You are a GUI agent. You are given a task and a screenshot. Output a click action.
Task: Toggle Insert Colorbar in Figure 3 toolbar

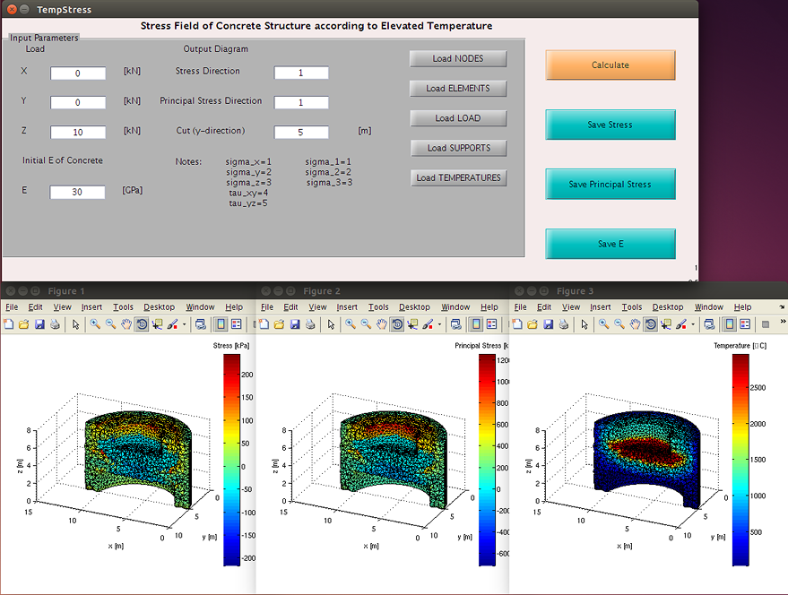729,324
